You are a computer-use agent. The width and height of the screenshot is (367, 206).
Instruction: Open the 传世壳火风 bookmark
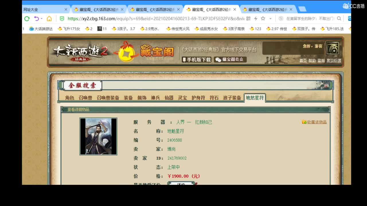coord(178,29)
